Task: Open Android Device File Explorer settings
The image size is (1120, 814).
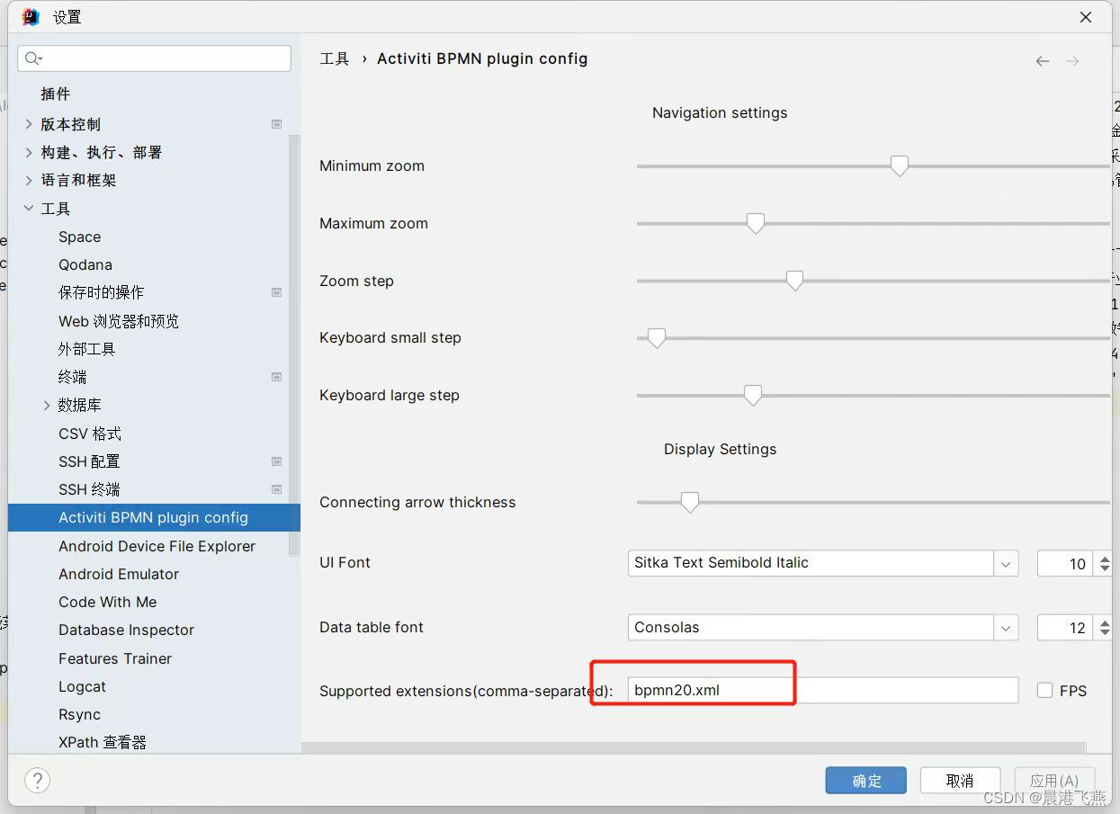Action: [x=157, y=546]
